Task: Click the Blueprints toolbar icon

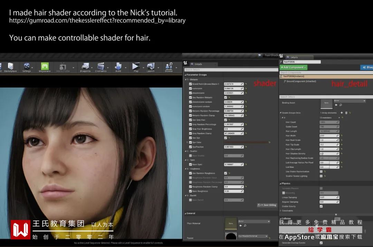Action: (x=85, y=67)
